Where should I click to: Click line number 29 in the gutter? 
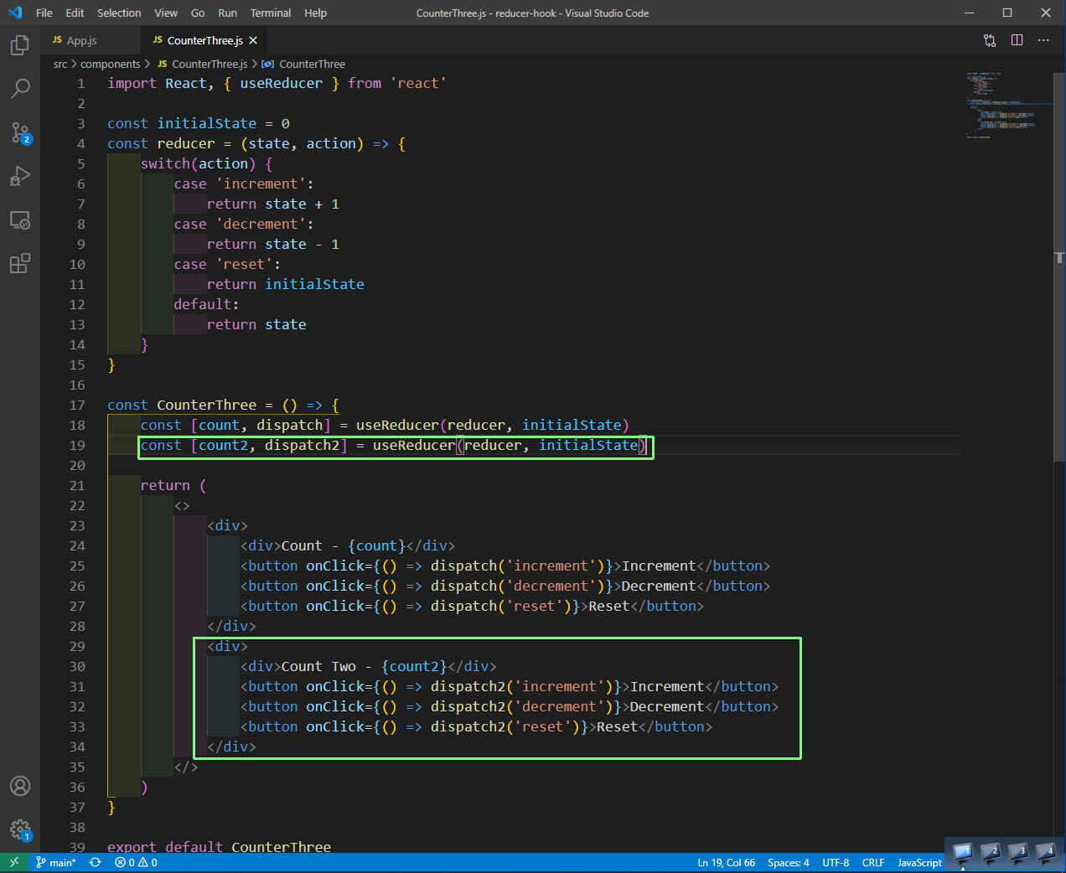point(77,646)
